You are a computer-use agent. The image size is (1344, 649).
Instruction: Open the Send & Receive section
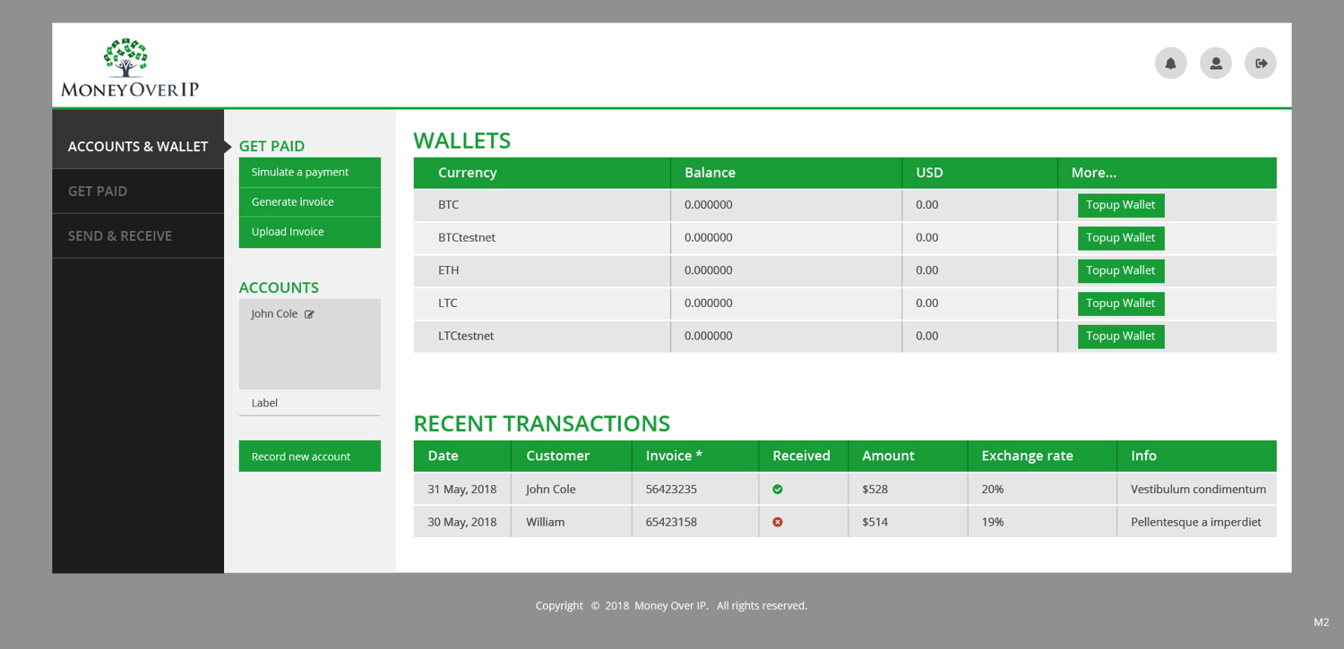pos(119,235)
